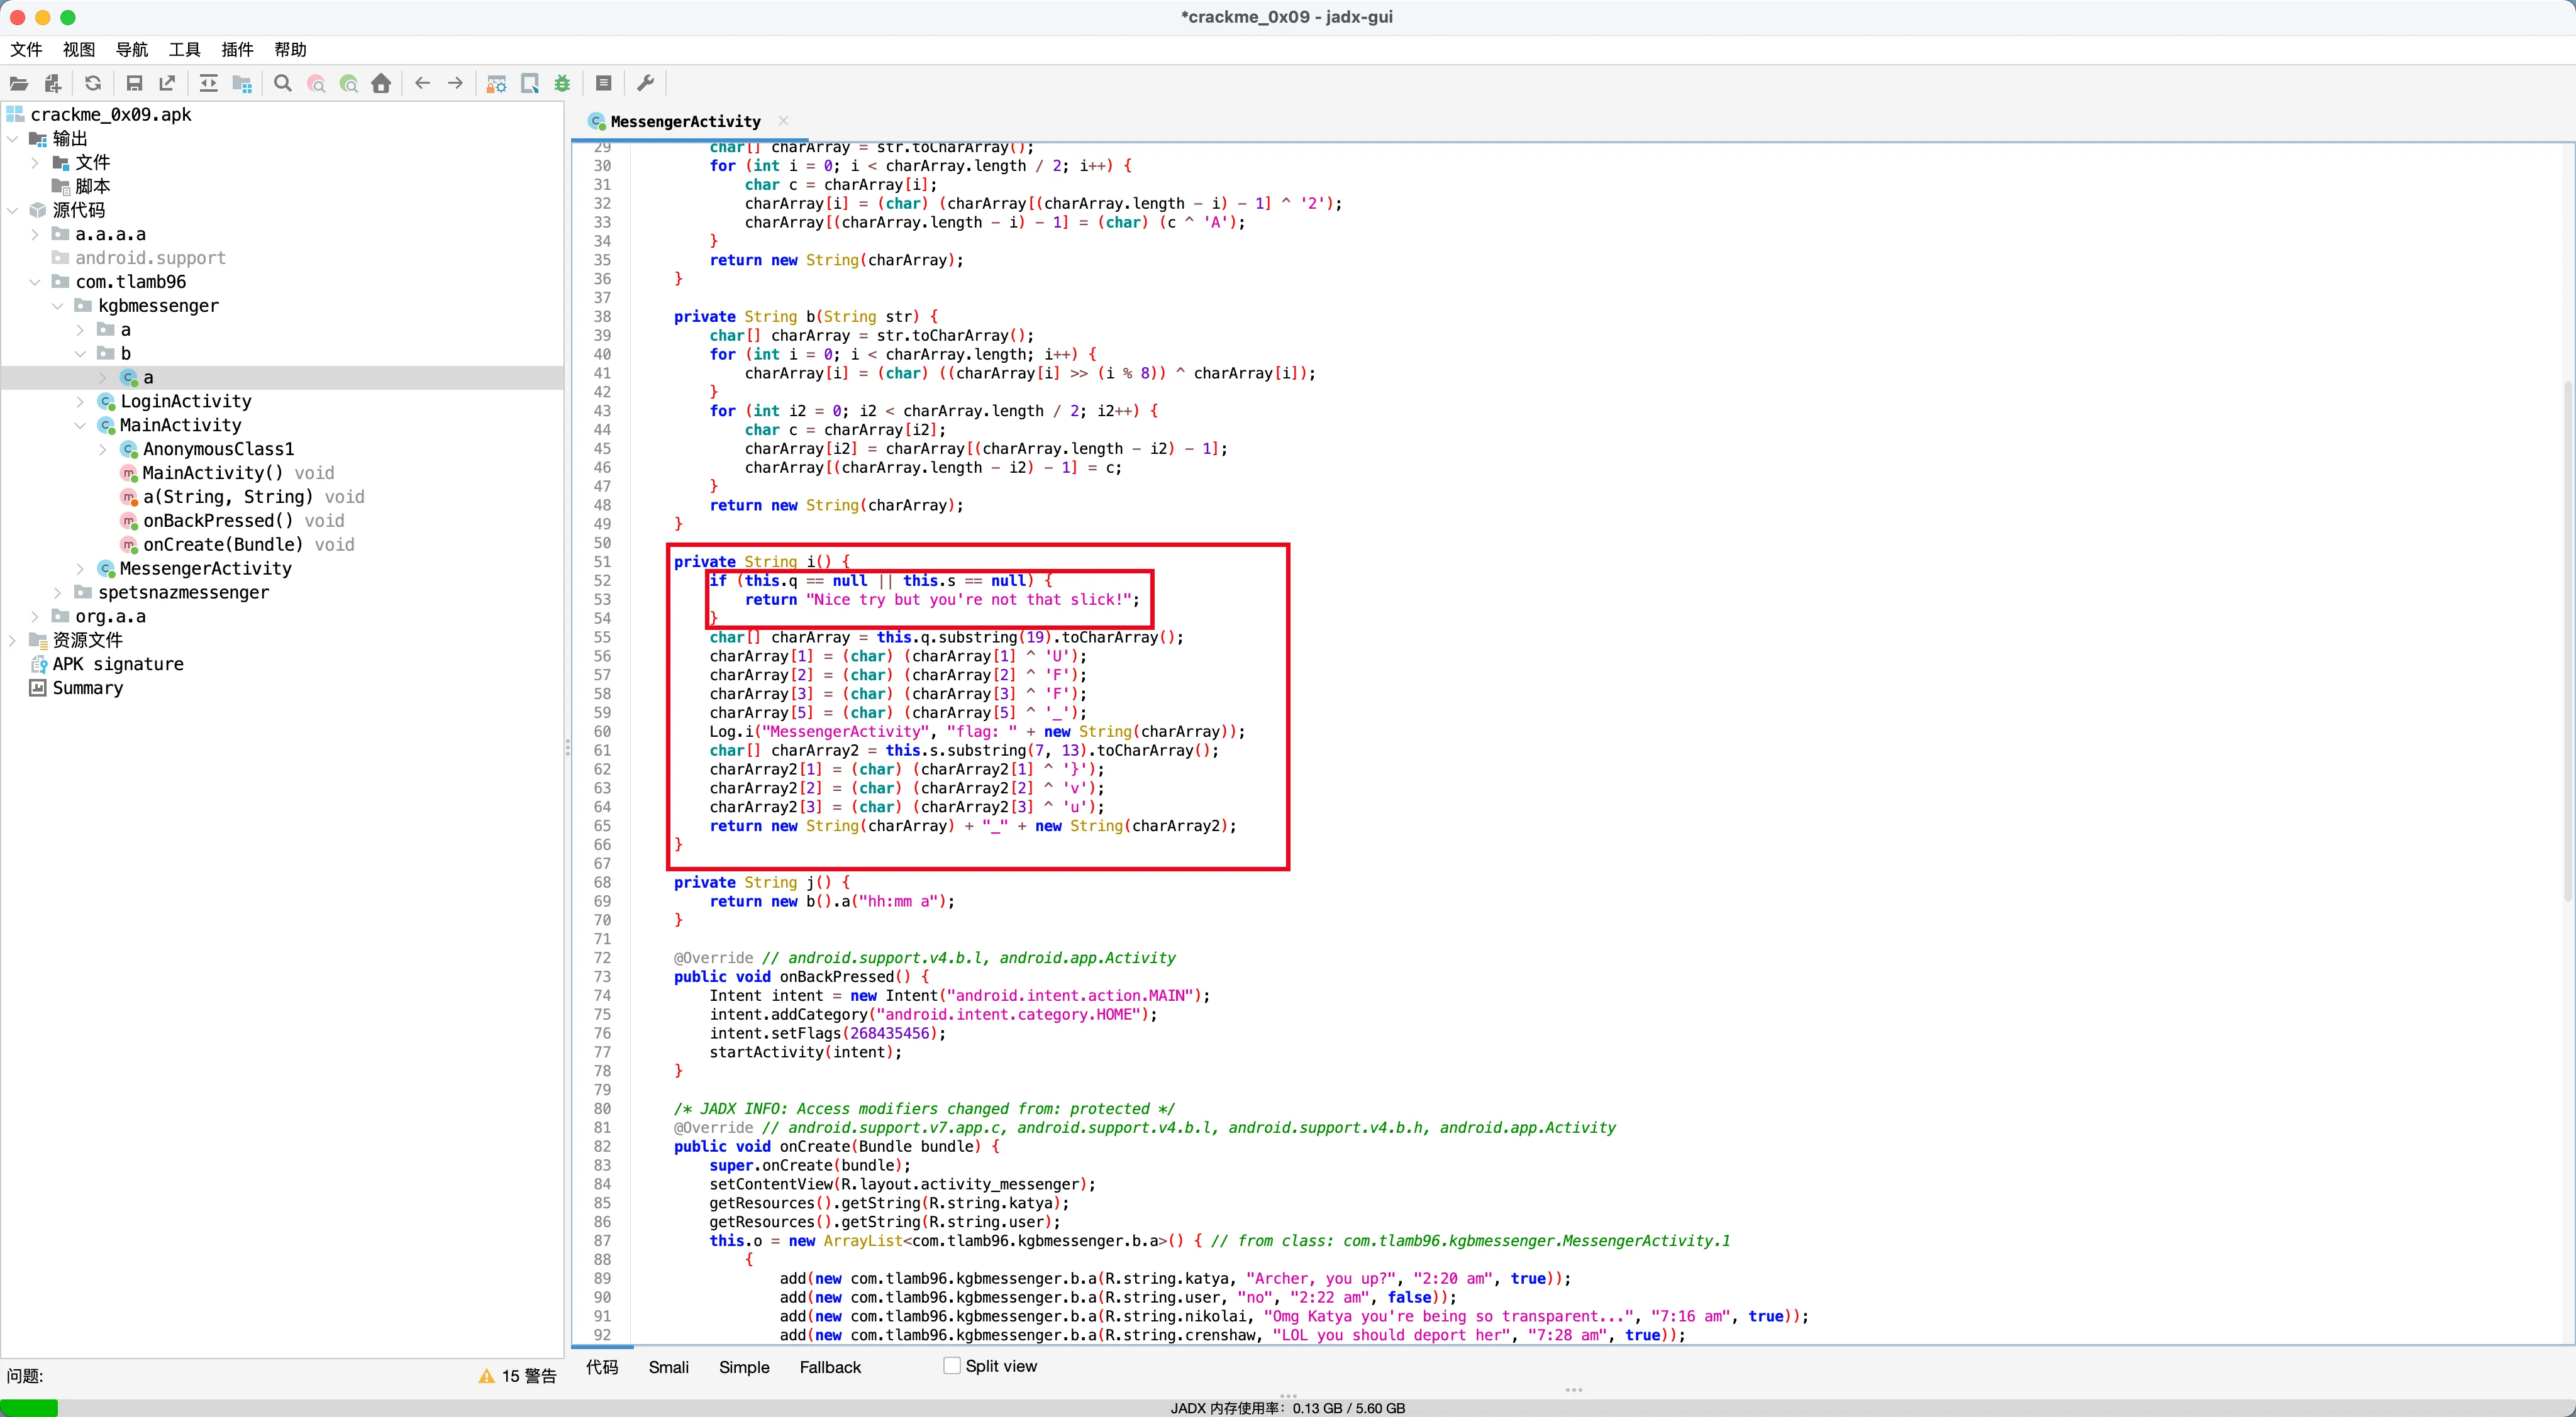Open preferences with the wrench icon

[x=646, y=84]
